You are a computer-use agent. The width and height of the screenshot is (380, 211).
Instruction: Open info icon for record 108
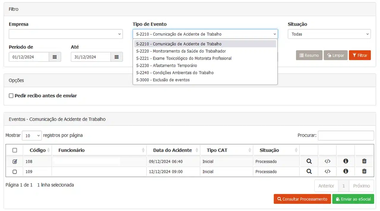pyautogui.click(x=346, y=161)
